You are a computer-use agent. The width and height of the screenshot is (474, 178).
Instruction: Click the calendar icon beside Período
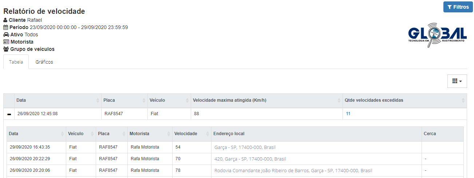[6, 27]
